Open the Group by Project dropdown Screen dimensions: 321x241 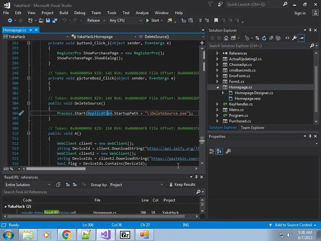[136, 185]
